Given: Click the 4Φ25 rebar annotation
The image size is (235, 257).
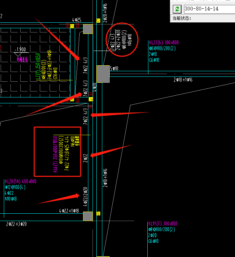Looking at the screenshot, I should [x=77, y=20].
